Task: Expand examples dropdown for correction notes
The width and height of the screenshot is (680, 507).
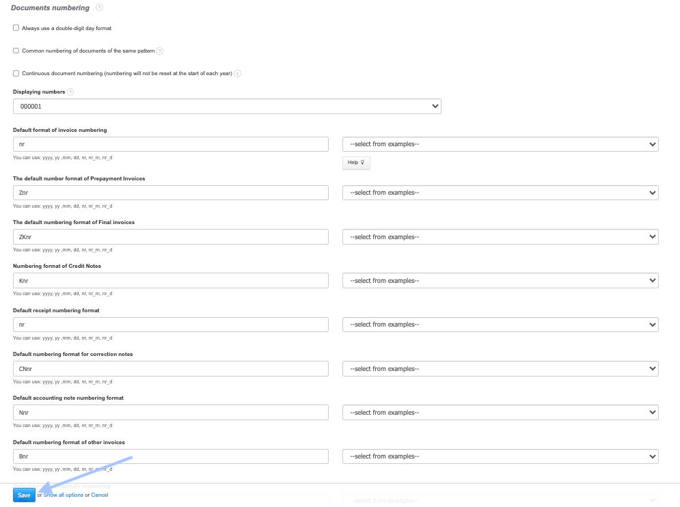Action: click(500, 369)
